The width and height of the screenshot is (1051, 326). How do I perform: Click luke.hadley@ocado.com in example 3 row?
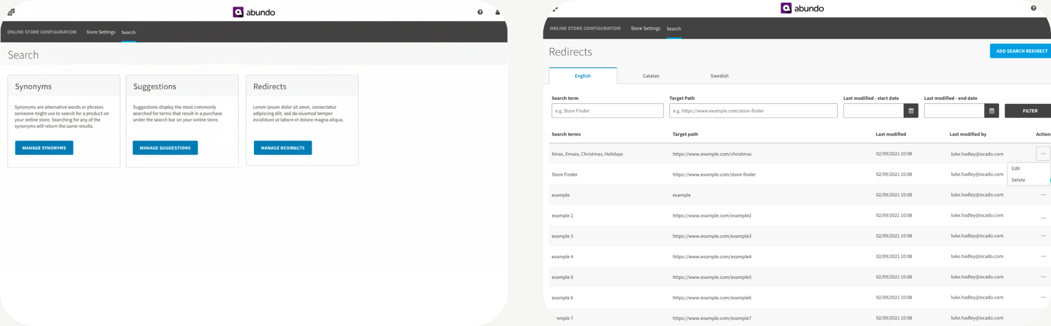click(977, 236)
